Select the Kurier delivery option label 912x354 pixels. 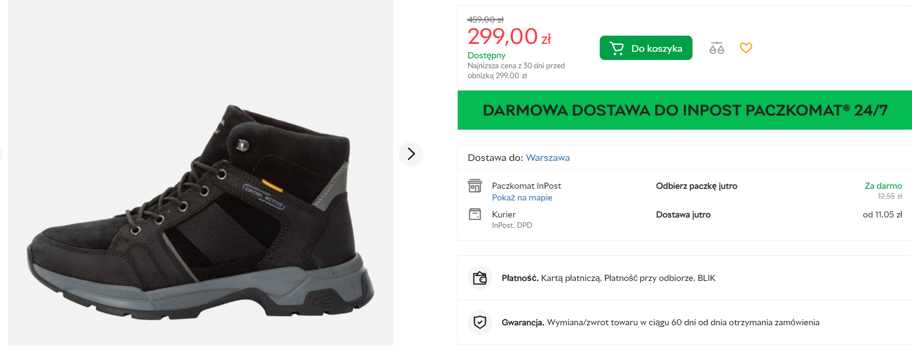point(503,214)
